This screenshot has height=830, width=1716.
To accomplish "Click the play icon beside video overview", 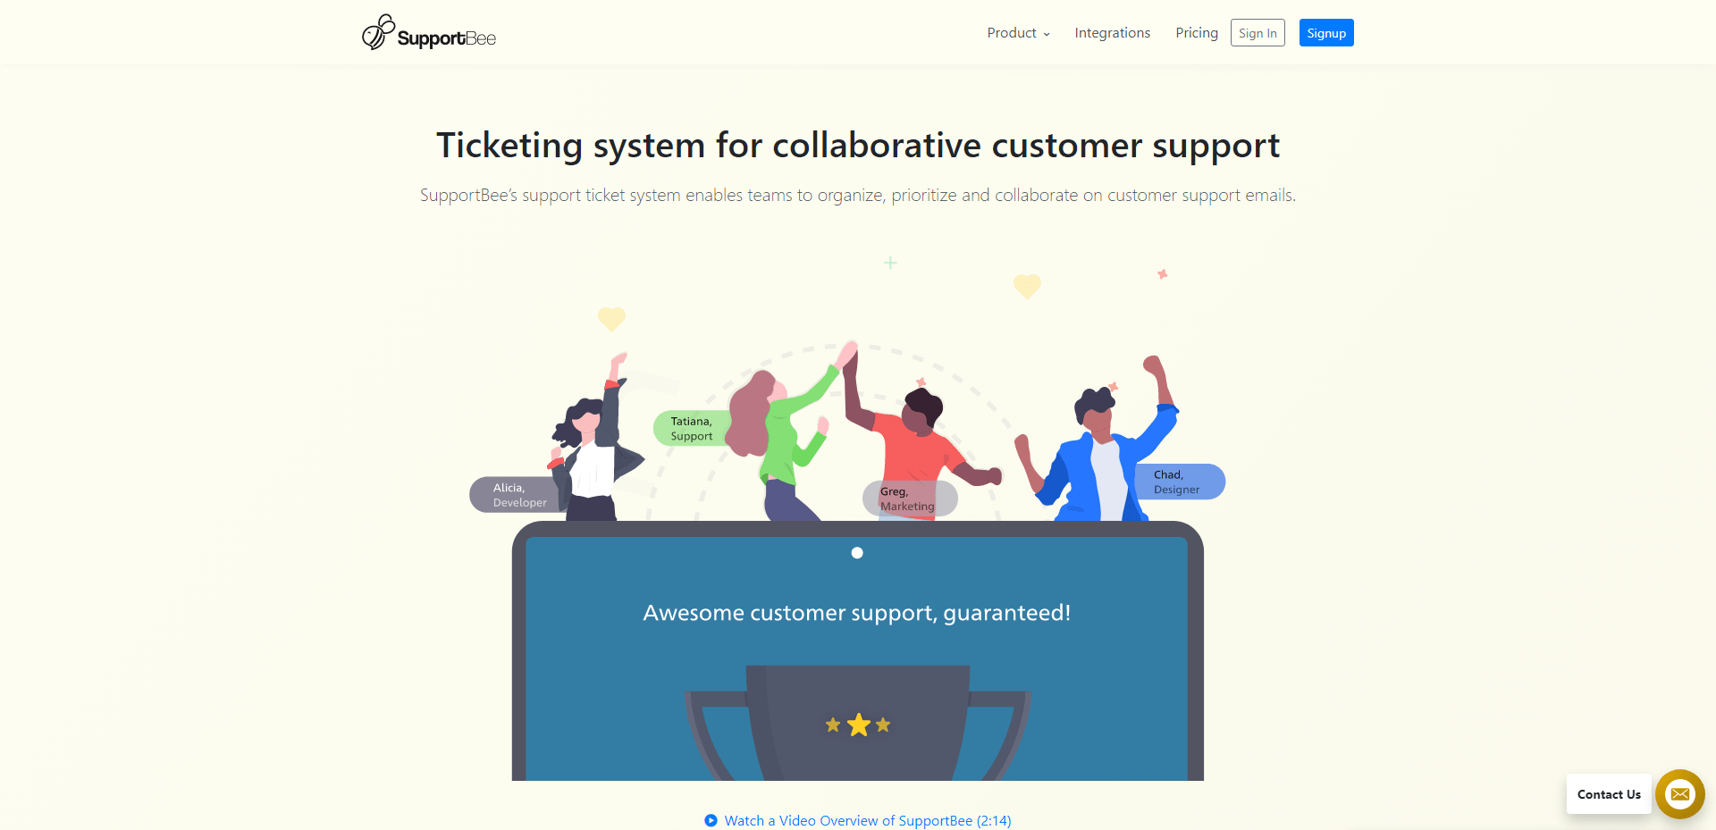I will click(711, 820).
